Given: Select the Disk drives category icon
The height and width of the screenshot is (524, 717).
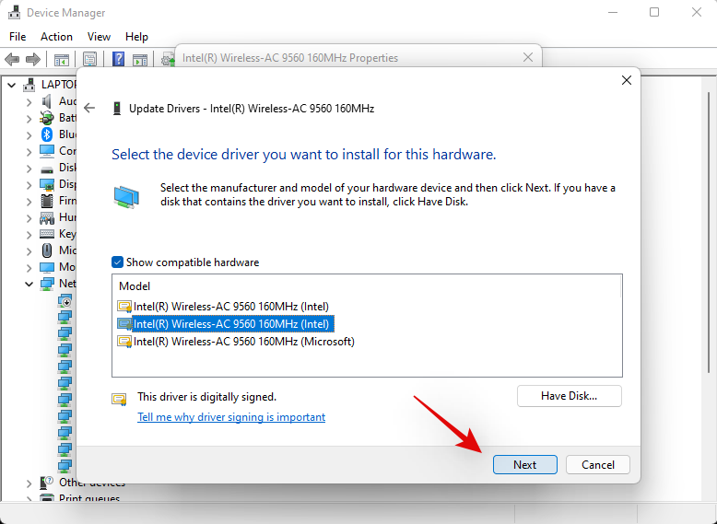Looking at the screenshot, I should 47,169.
